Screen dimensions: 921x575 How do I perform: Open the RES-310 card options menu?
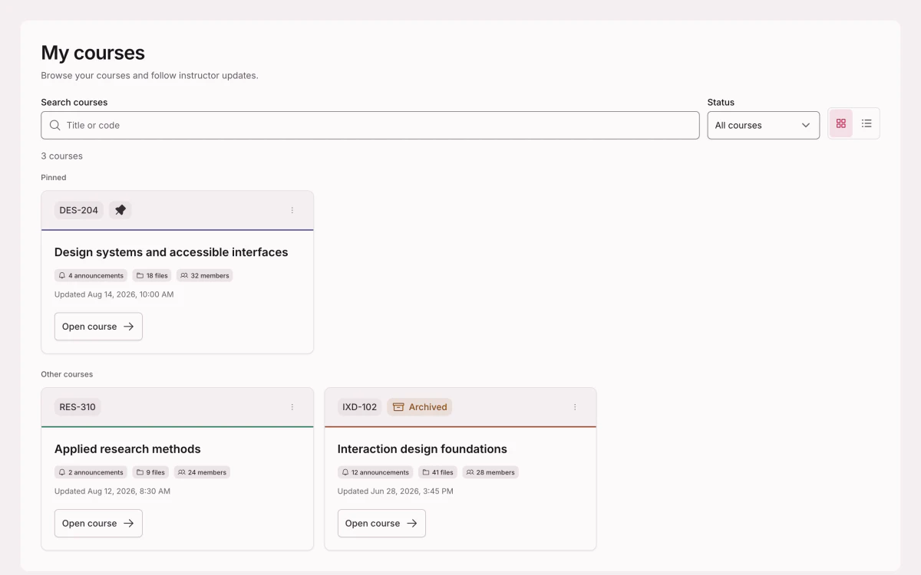click(x=292, y=407)
